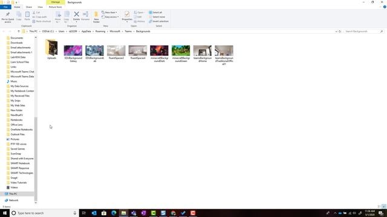Select Music in navigation pane

click(x=13, y=81)
